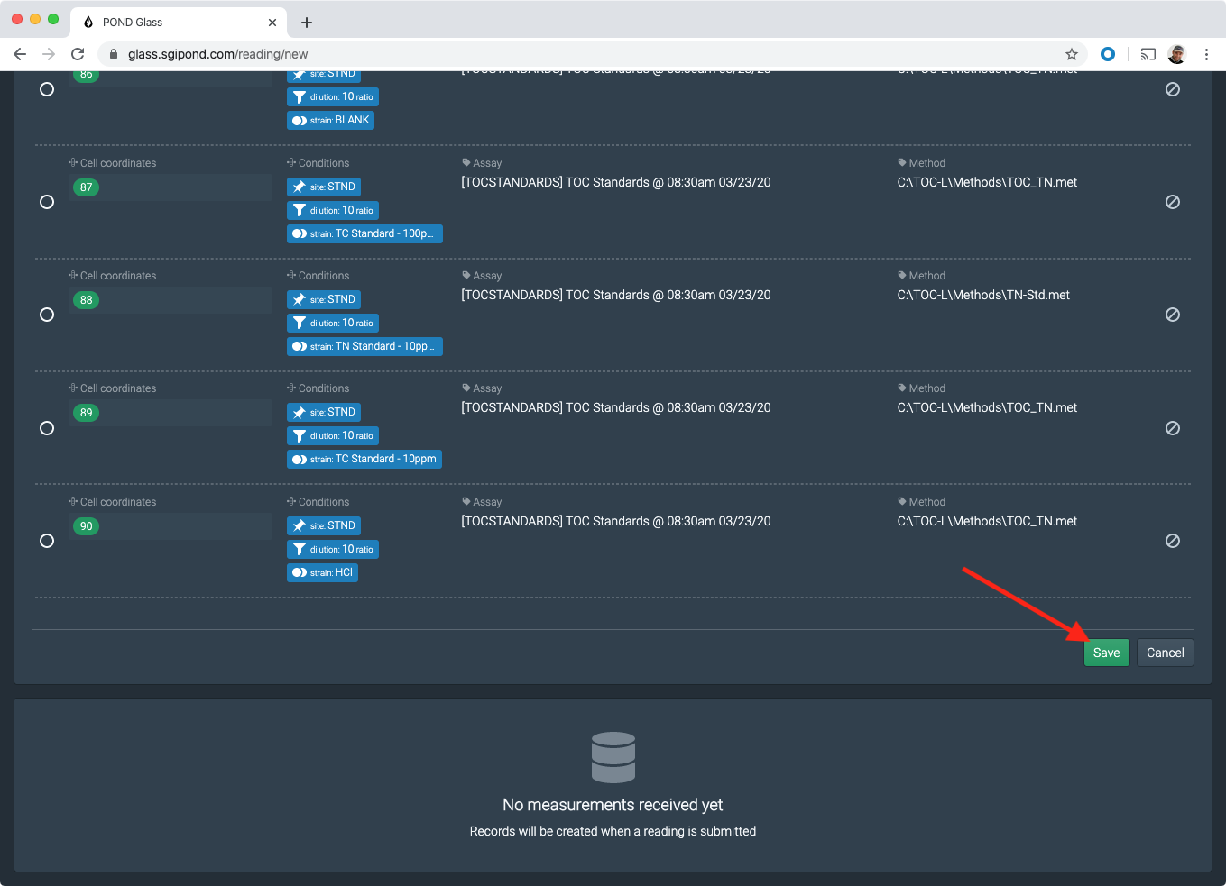Switch to the POND Glass browser tab
This screenshot has height=886, width=1226.
[171, 22]
